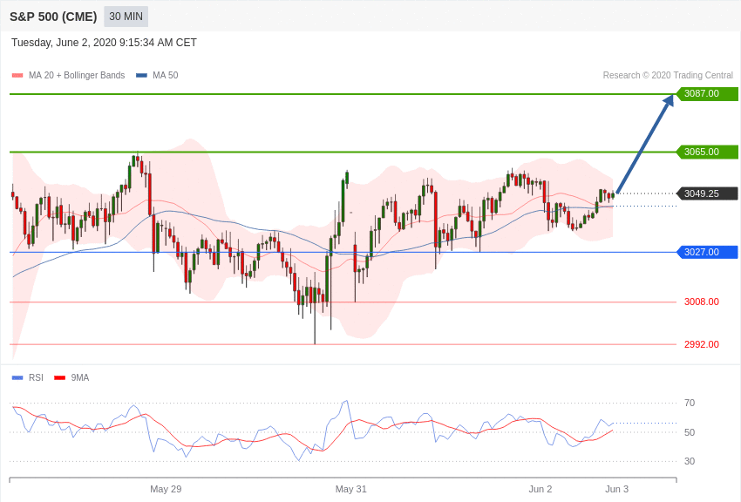Click the Jun 2 date axis label
Screen dimensions: 741x502
click(540, 489)
